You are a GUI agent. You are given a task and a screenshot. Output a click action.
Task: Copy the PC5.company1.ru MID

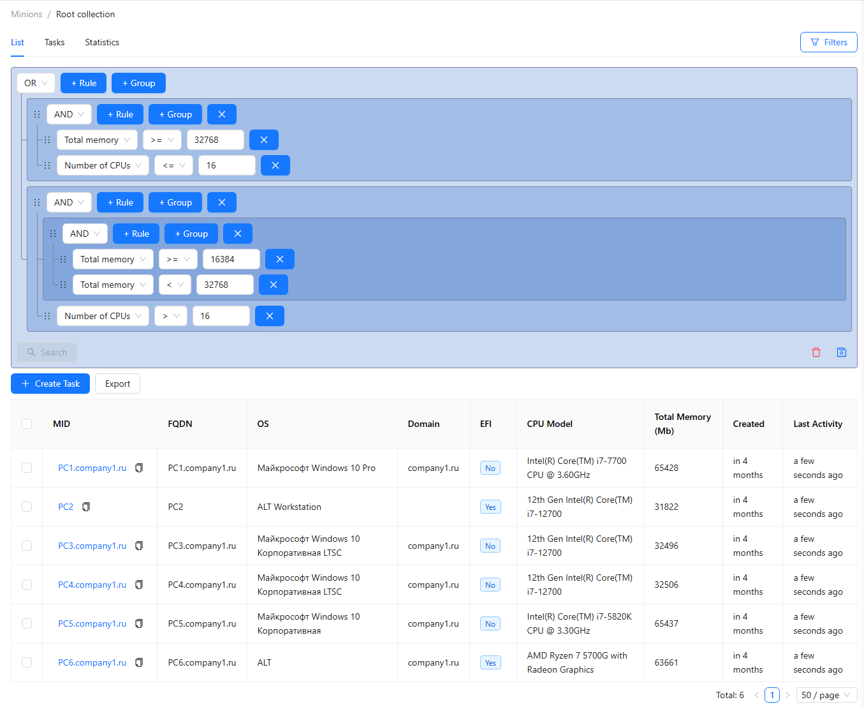coord(139,623)
